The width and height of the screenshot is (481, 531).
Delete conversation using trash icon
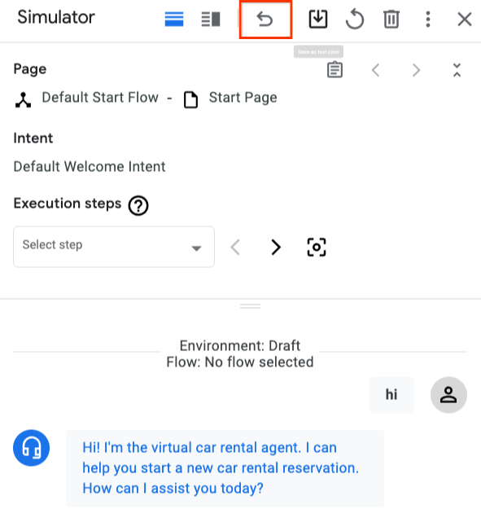[x=391, y=19]
